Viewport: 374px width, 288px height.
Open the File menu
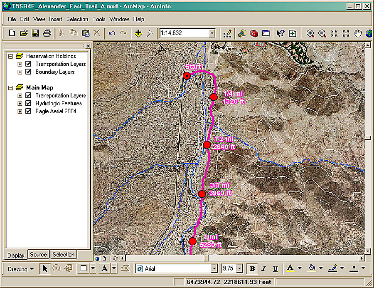[12, 19]
